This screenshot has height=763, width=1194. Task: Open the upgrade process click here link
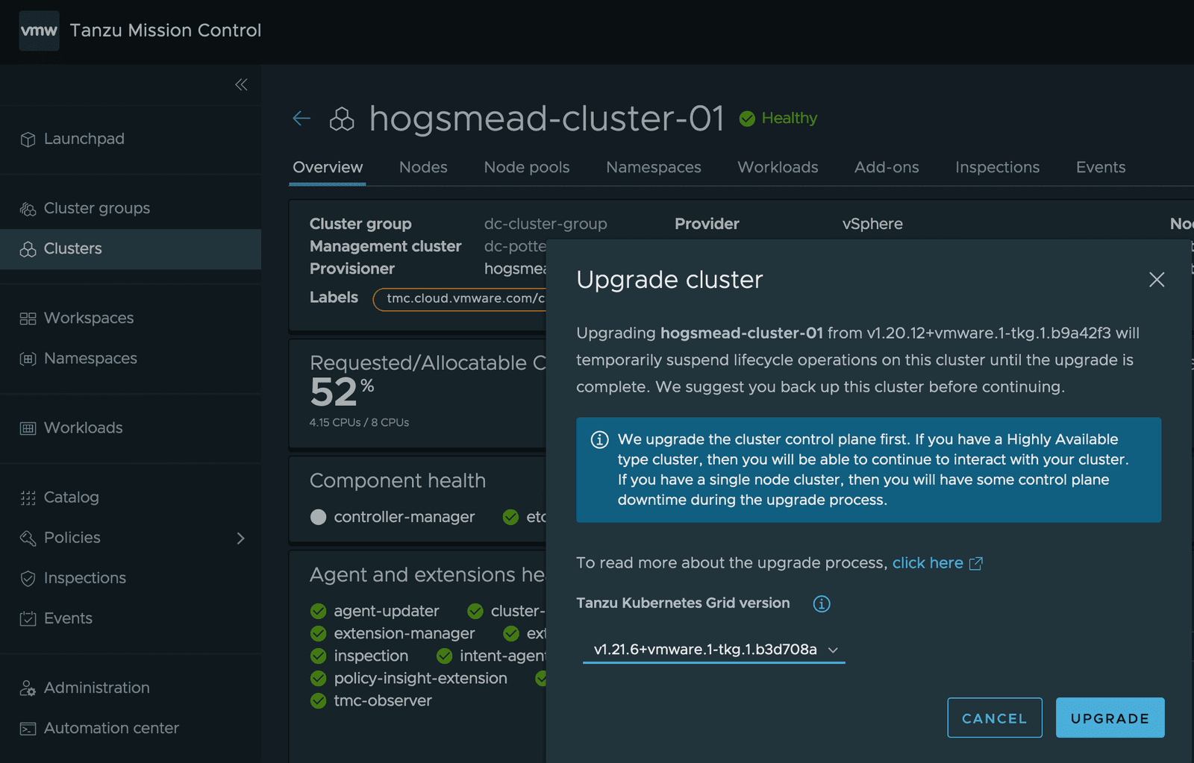click(x=928, y=562)
